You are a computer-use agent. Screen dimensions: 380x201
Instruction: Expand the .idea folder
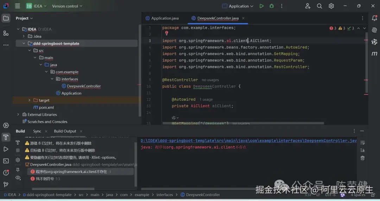point(24,36)
